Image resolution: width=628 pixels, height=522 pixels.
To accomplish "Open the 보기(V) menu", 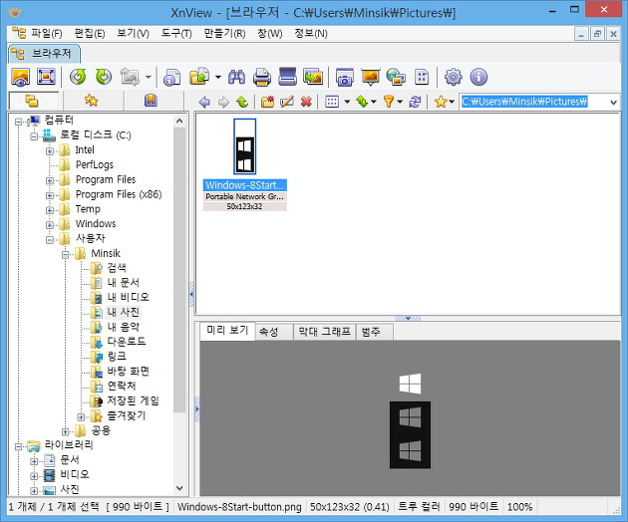I will pos(133,33).
